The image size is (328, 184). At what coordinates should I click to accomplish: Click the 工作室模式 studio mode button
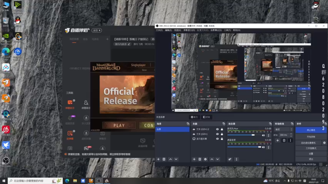[x=311, y=148]
